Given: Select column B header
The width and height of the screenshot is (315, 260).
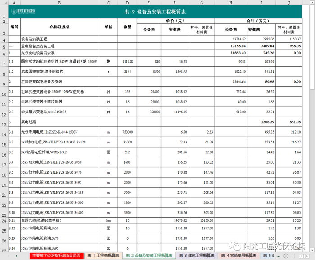Looking at the screenshot, I should click(x=59, y=3).
